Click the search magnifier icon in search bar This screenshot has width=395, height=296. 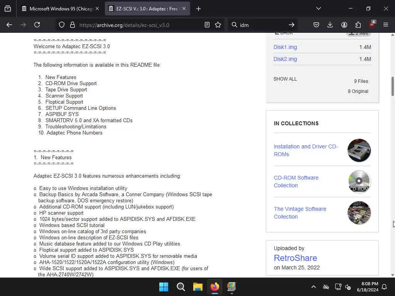[235, 25]
